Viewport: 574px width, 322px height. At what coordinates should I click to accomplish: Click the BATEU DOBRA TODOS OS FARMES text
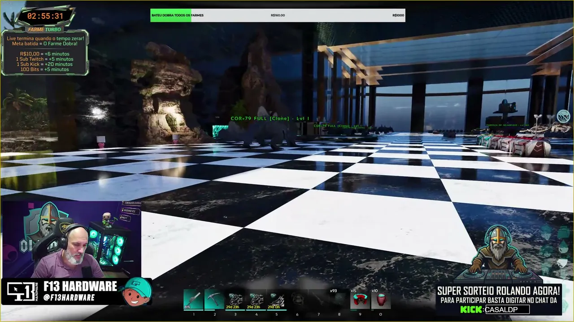tap(178, 15)
